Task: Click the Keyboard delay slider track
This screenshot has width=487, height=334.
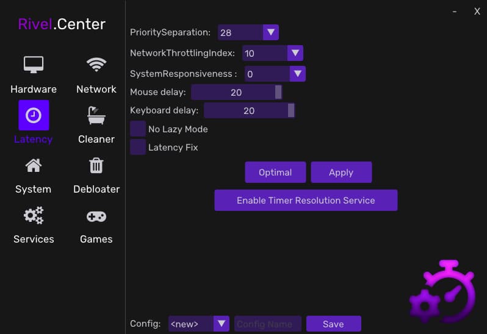Action: coord(250,110)
